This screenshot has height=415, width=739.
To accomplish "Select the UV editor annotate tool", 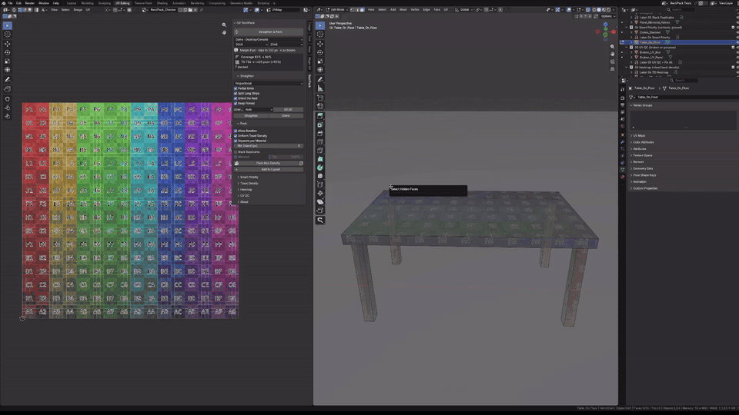I will (8, 79).
